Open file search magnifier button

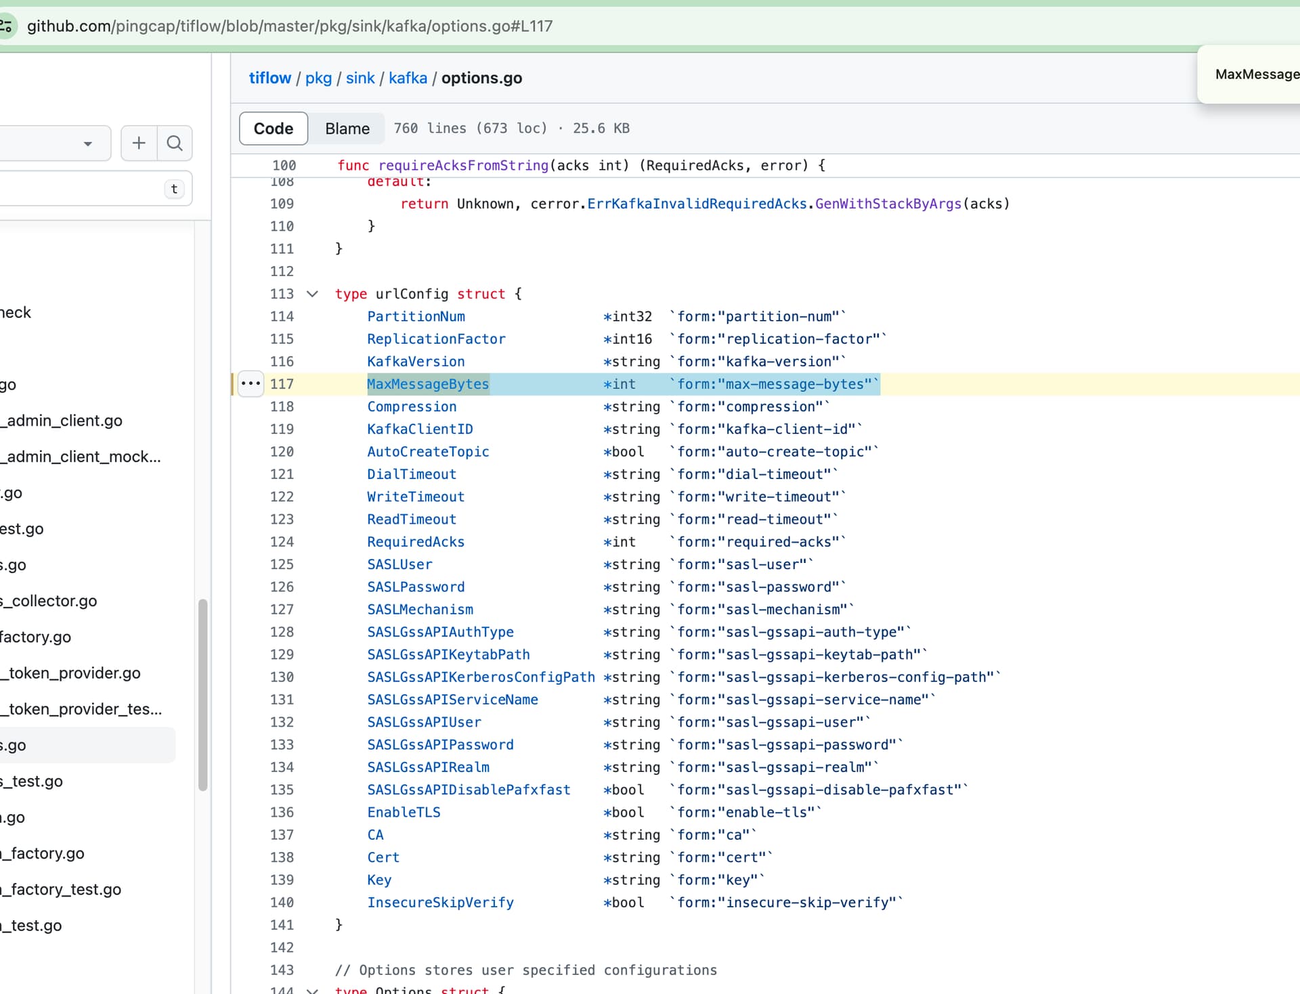coord(175,143)
